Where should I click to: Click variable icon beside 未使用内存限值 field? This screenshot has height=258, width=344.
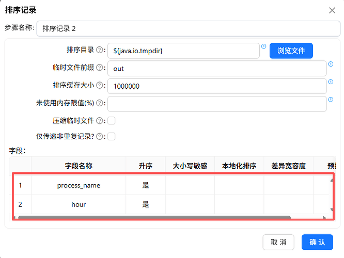click(331, 100)
